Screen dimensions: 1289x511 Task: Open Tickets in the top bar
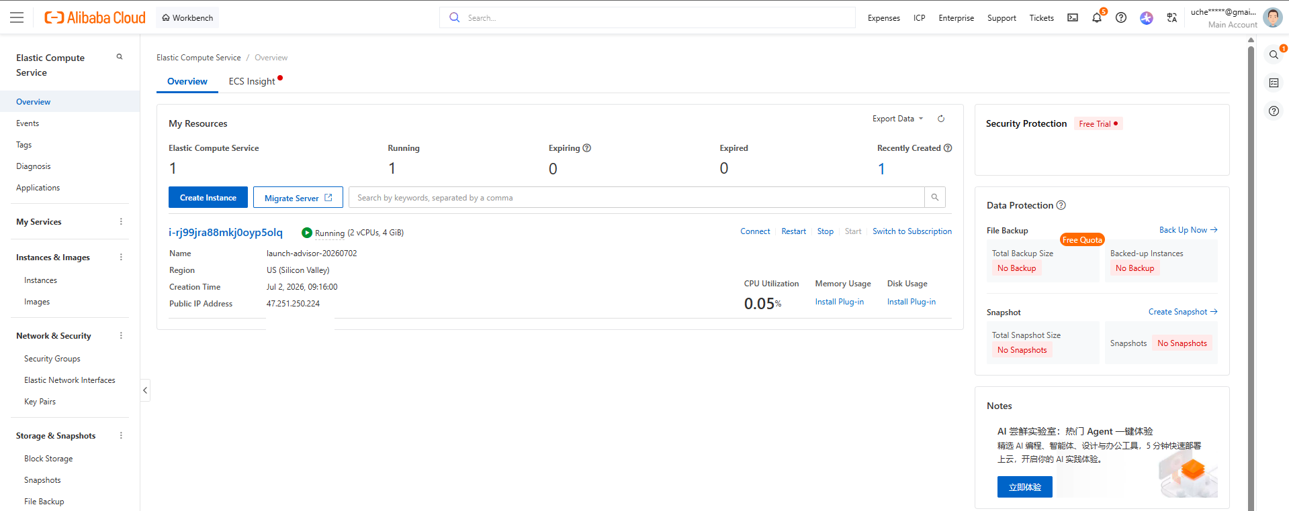[1042, 18]
